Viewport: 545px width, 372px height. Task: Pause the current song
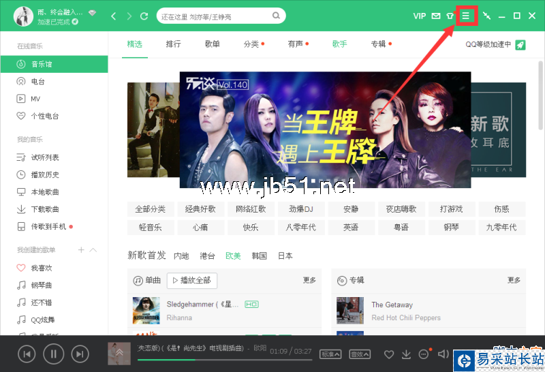pyautogui.click(x=54, y=354)
